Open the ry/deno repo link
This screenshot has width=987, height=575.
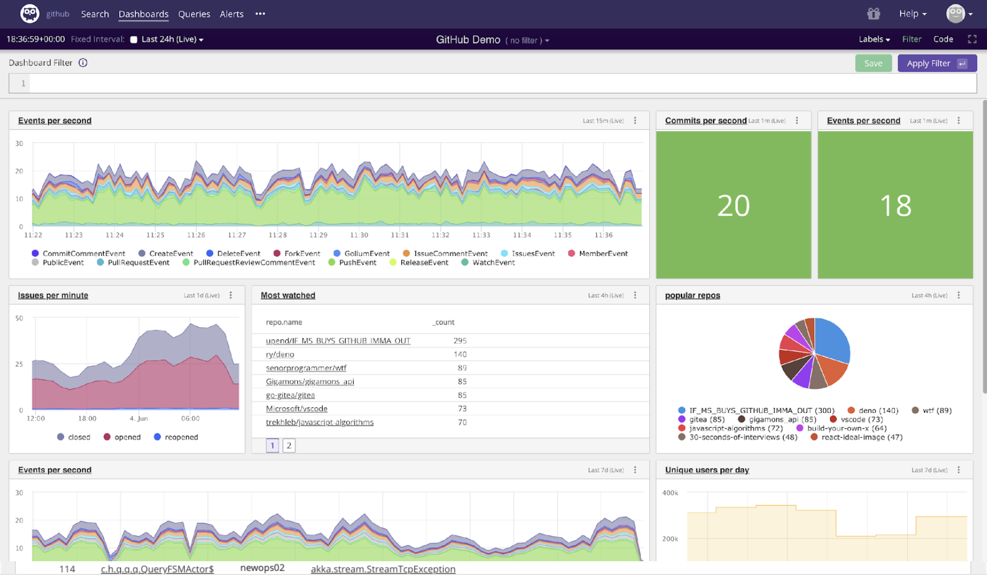pyautogui.click(x=280, y=355)
